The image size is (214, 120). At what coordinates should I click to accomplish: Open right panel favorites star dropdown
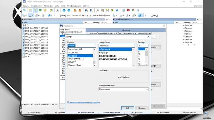tap(198, 19)
